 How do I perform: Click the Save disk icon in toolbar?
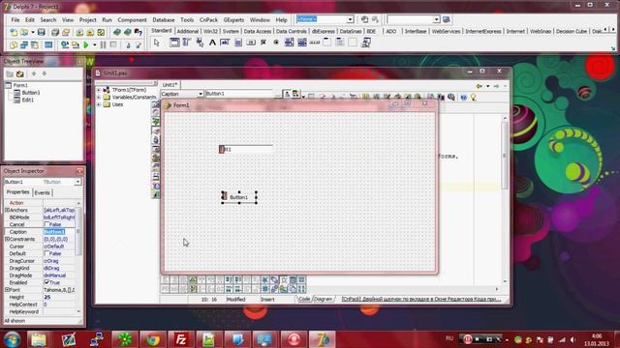pos(41,32)
